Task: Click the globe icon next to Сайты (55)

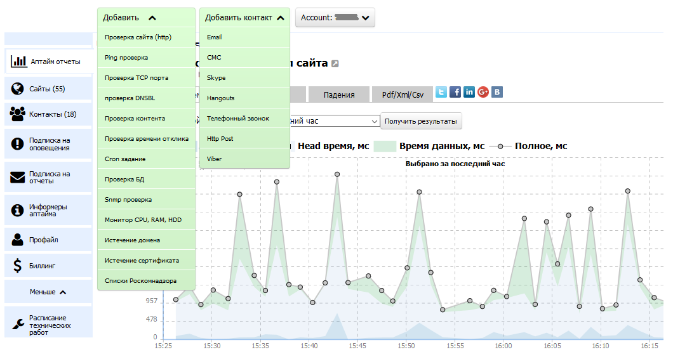Action: pos(18,88)
